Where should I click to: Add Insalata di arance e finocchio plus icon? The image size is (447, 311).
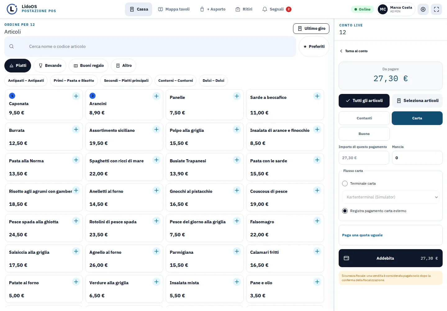coord(317,129)
